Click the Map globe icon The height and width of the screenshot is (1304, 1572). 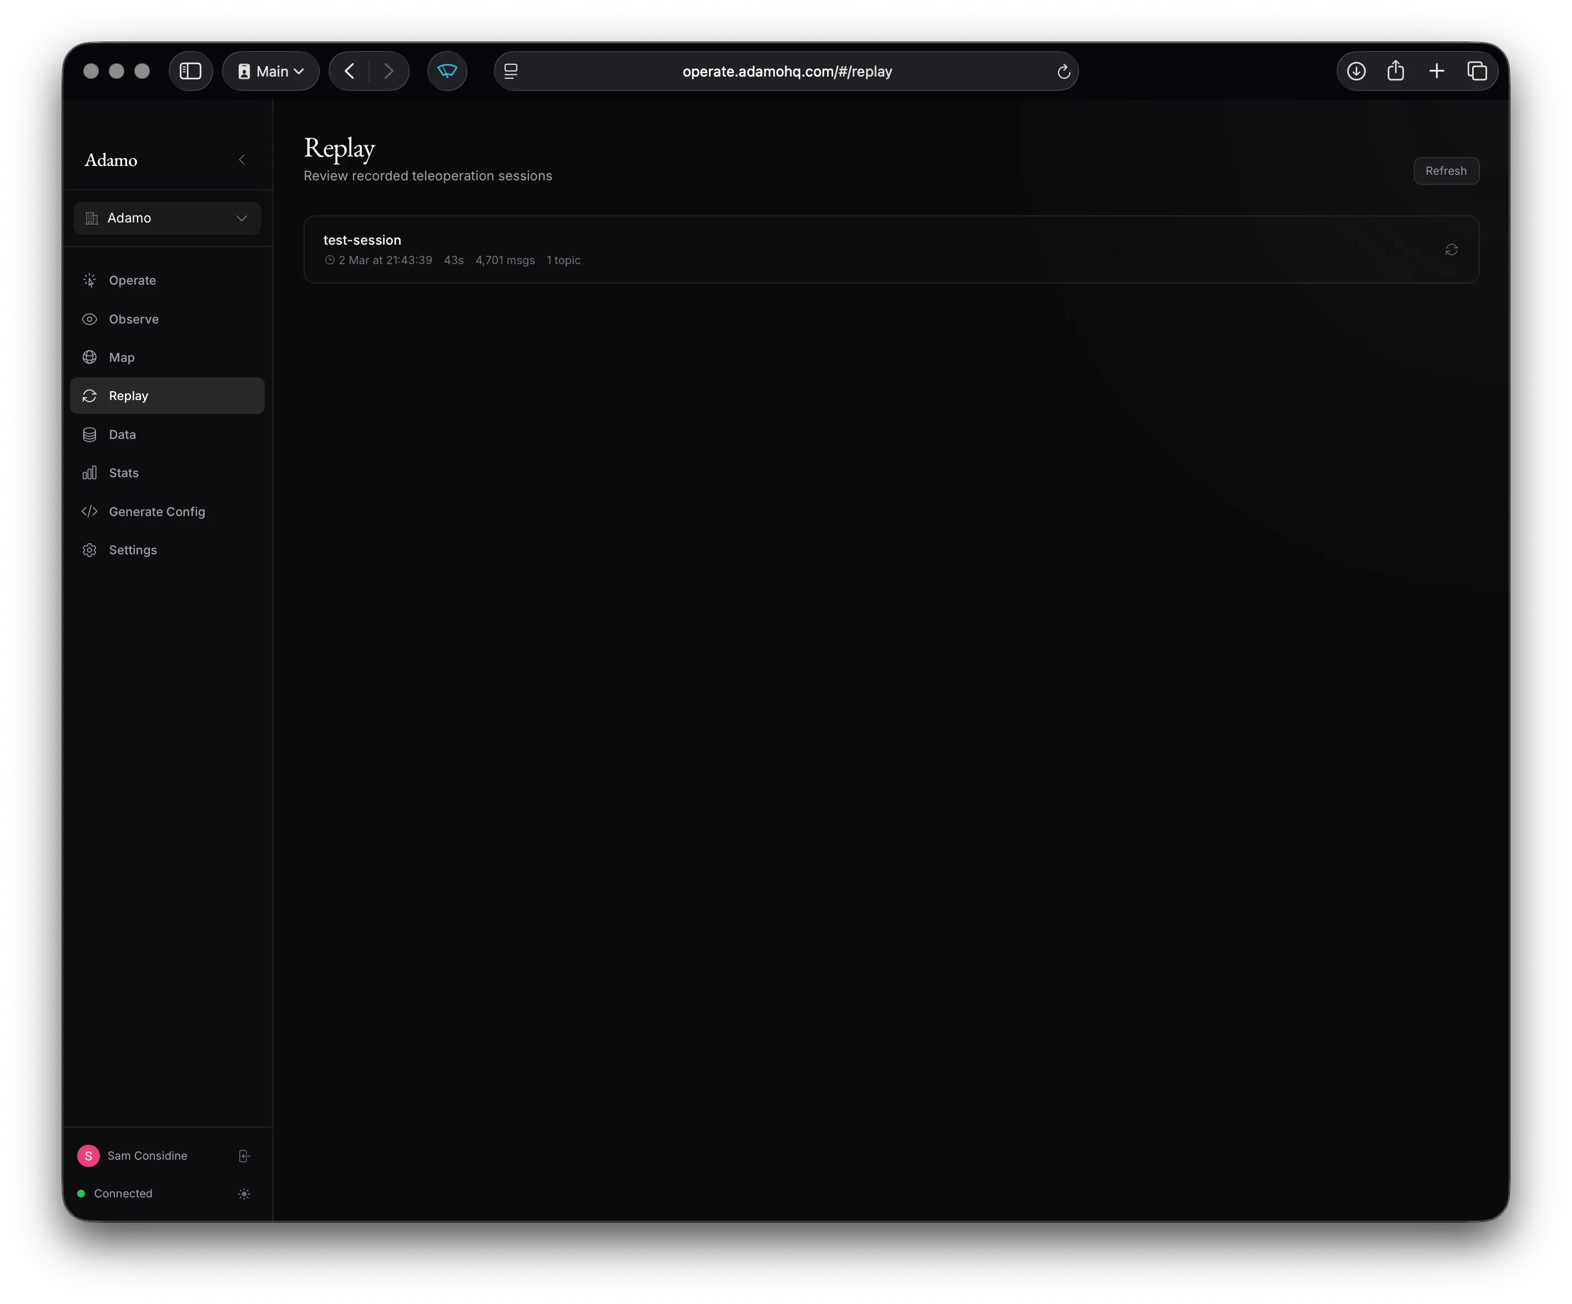(90, 357)
